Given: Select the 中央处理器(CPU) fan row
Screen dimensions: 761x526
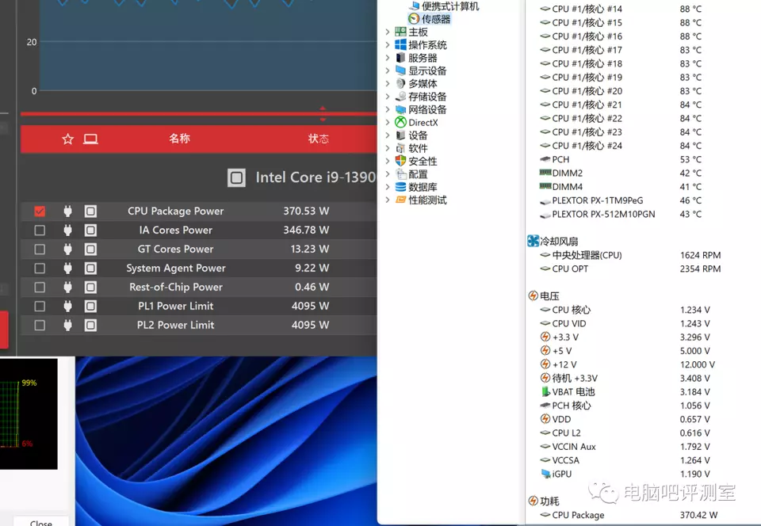Looking at the screenshot, I should coord(630,255).
